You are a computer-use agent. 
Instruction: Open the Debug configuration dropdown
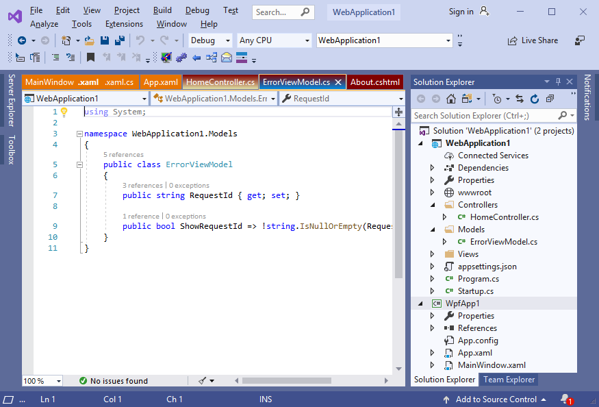(x=210, y=41)
